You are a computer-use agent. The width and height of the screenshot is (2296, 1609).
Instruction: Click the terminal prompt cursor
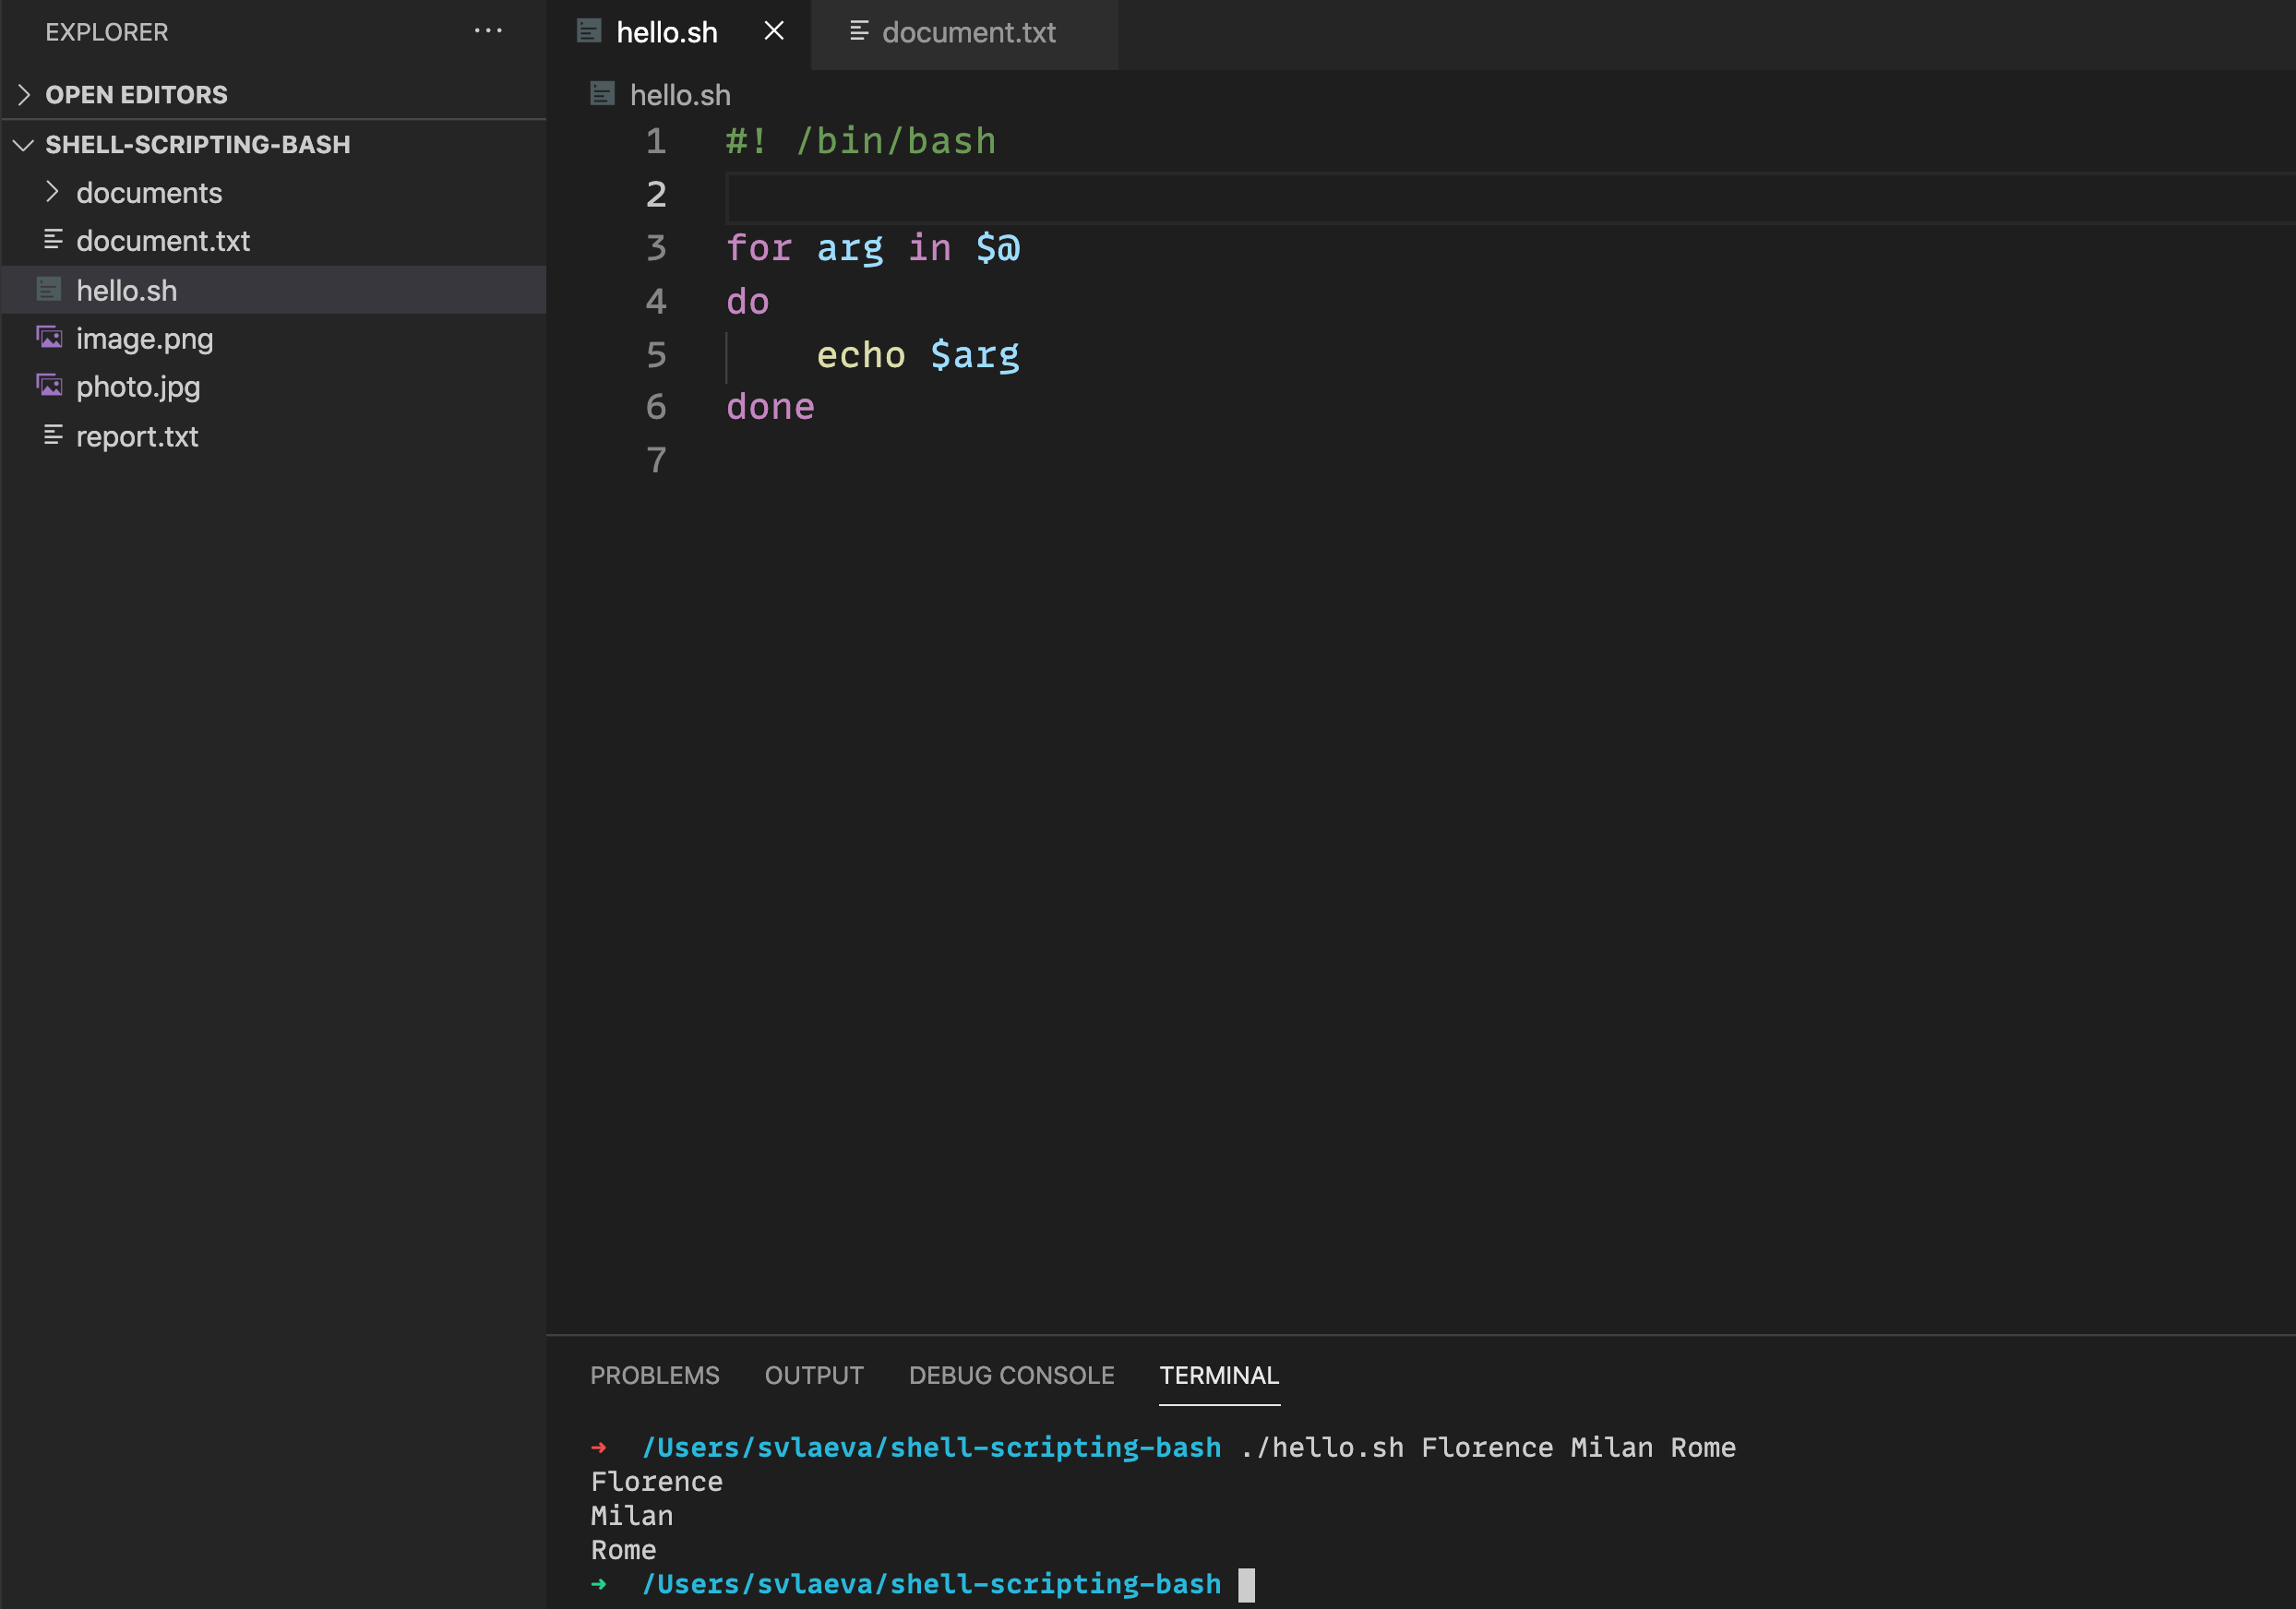click(x=1246, y=1585)
